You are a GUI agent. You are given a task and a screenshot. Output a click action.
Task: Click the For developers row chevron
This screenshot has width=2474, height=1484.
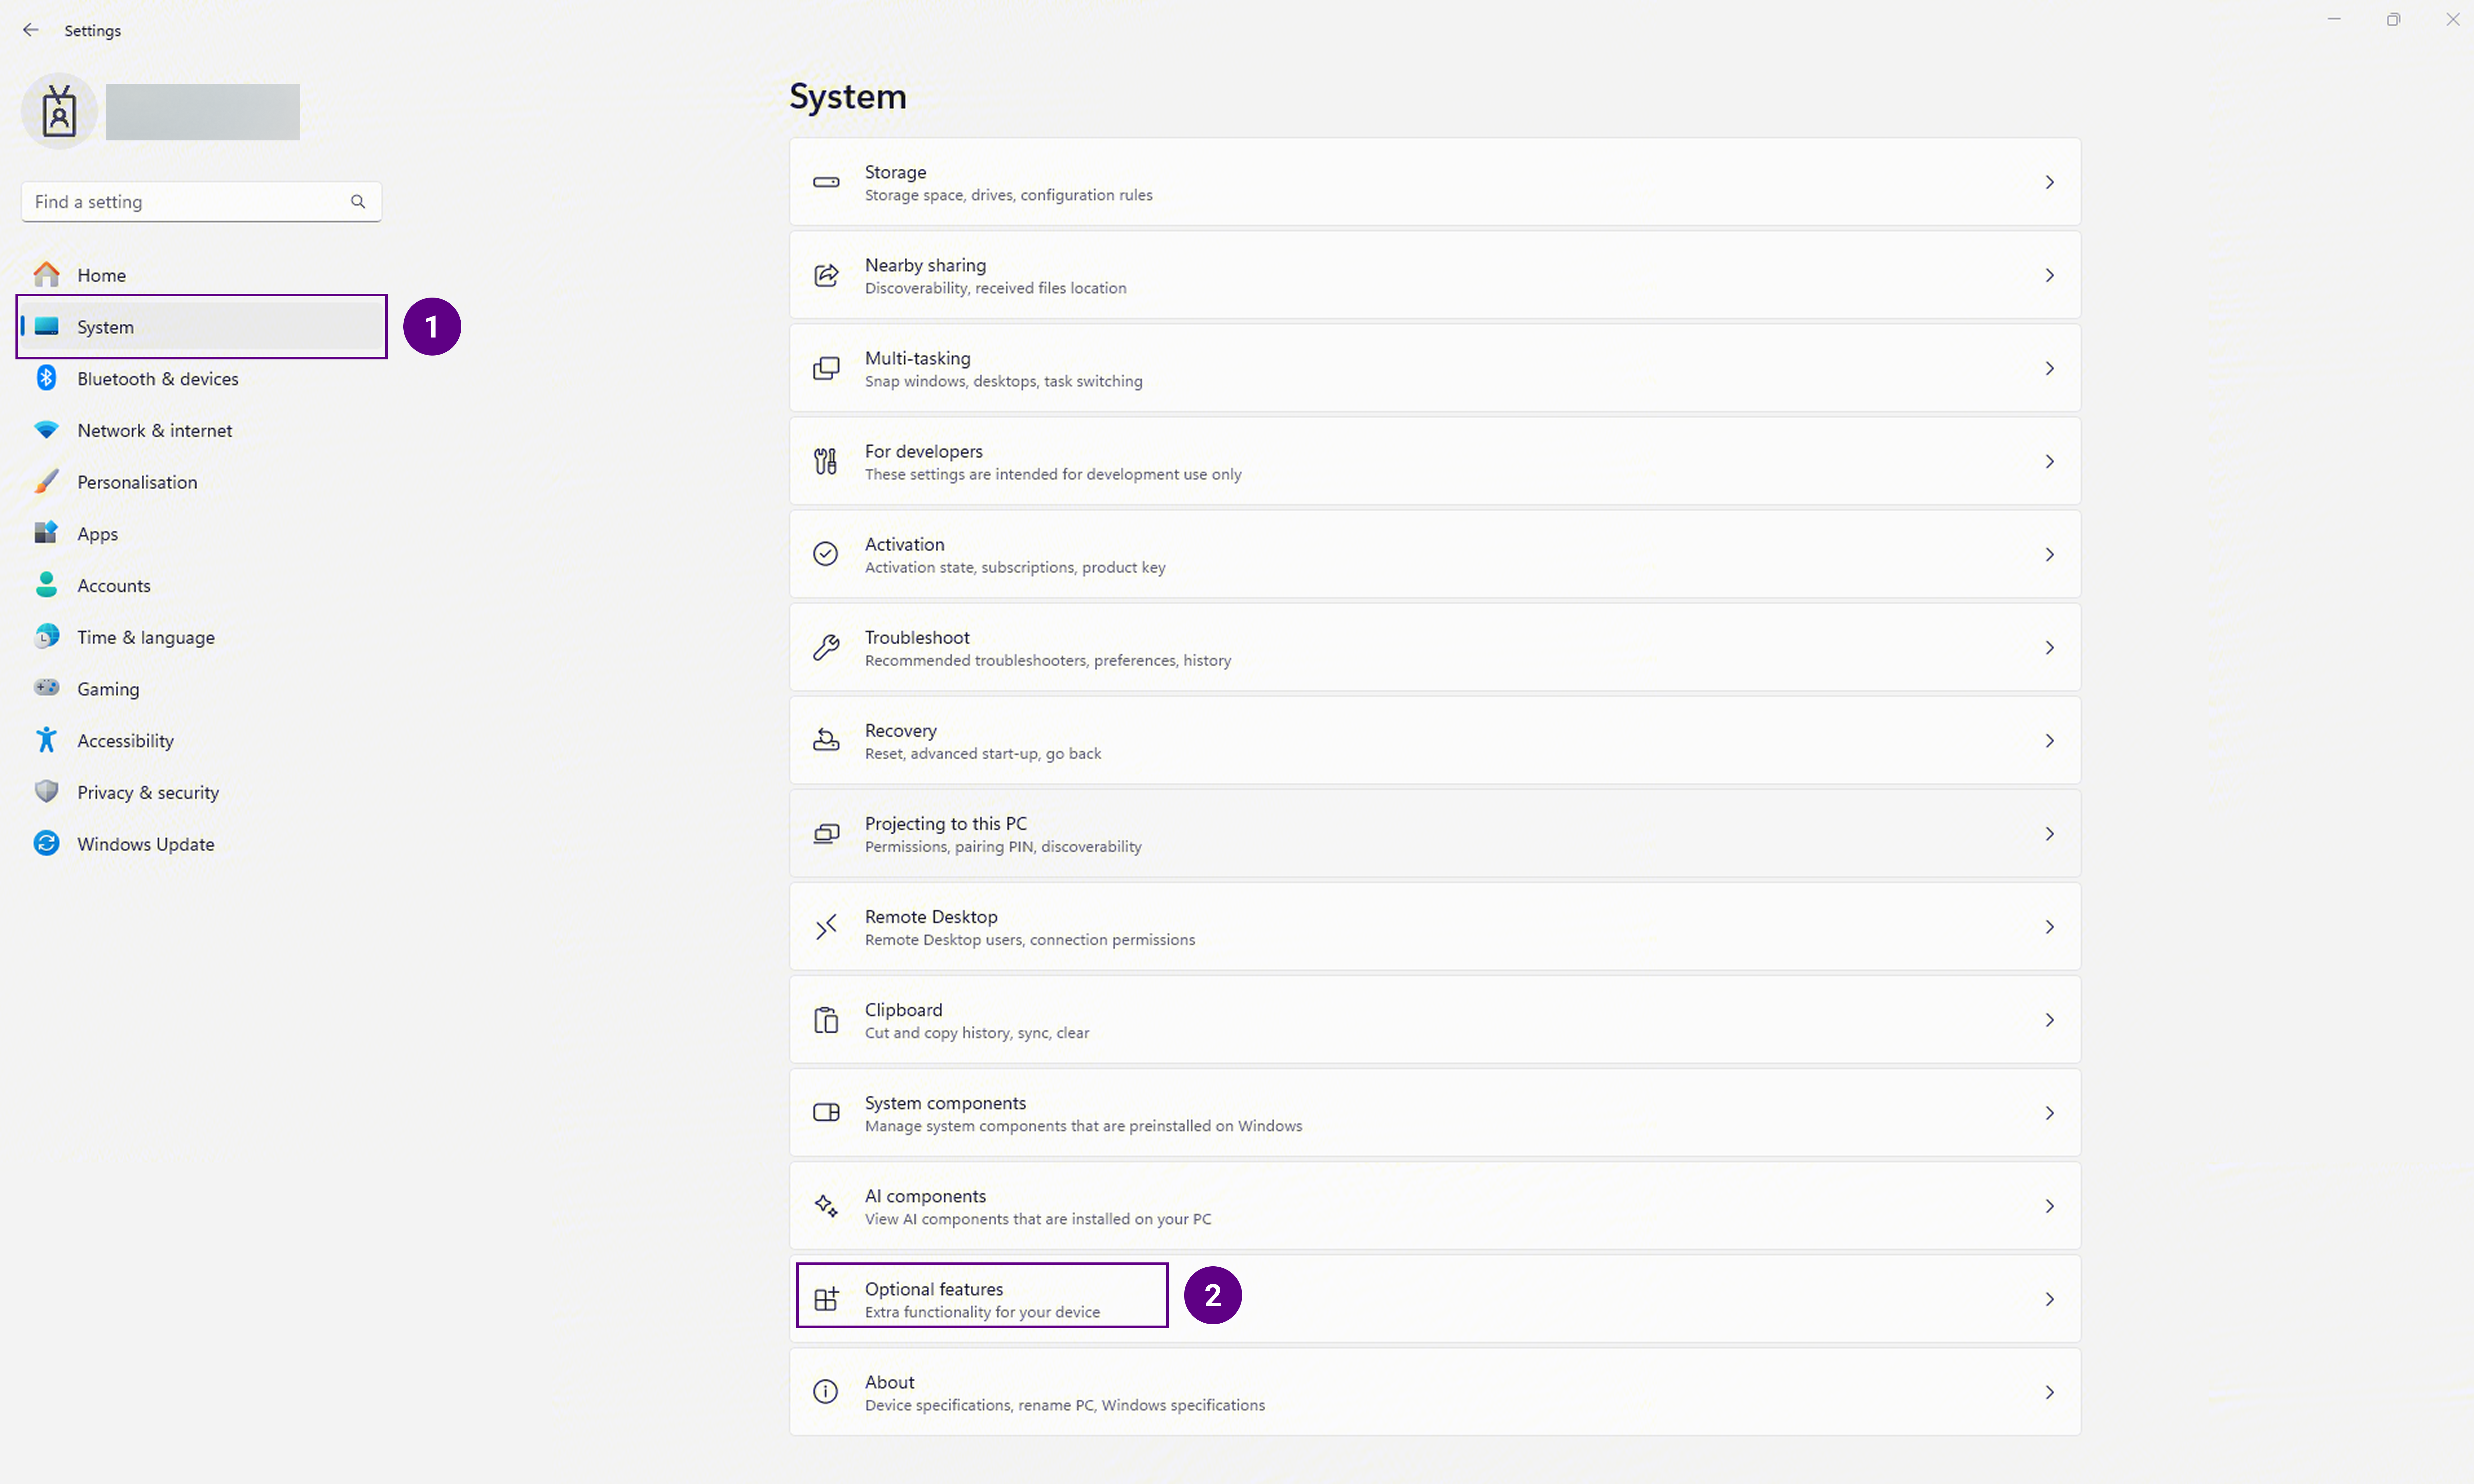point(2050,461)
